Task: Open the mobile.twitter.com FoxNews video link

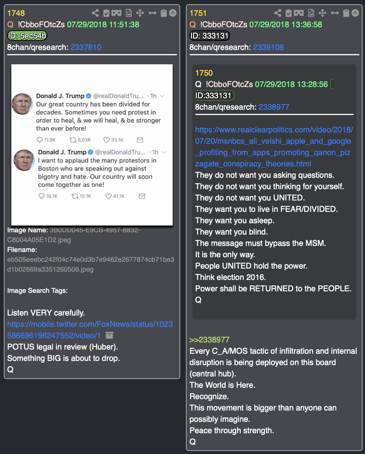Action: (90, 330)
